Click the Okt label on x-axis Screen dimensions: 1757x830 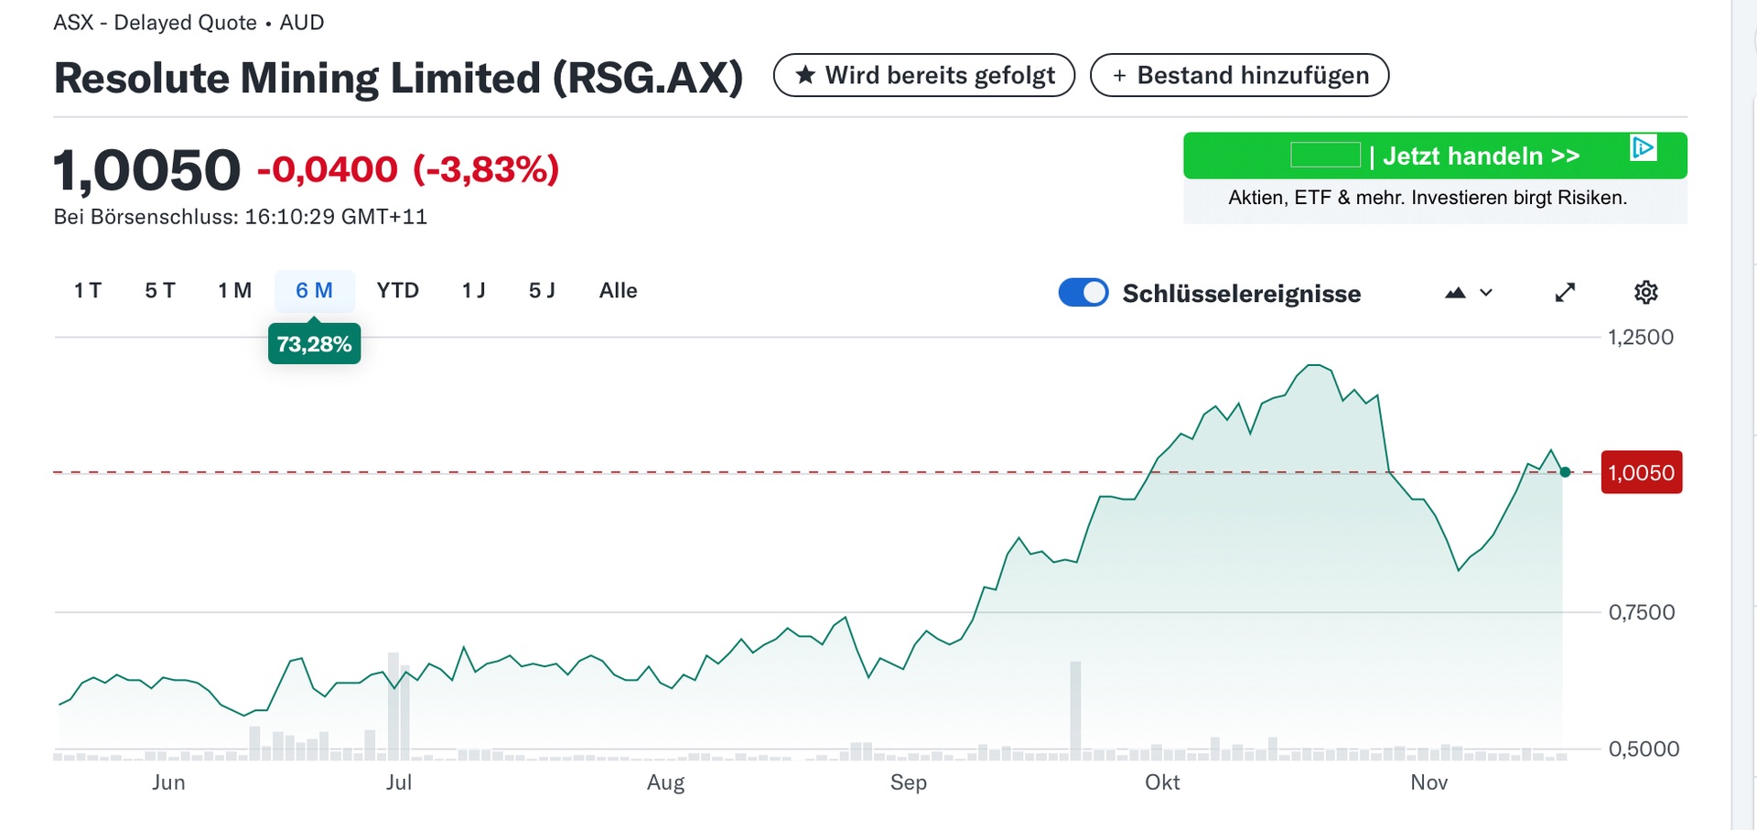pyautogui.click(x=1162, y=782)
